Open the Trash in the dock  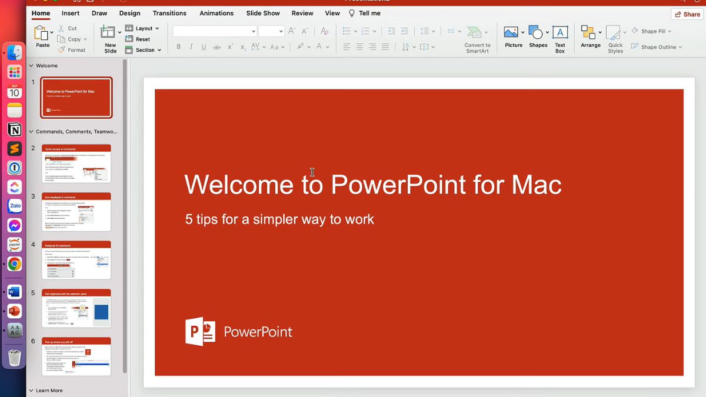point(15,357)
